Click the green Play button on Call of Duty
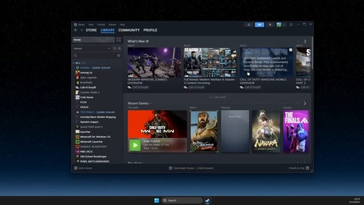 pos(135,145)
